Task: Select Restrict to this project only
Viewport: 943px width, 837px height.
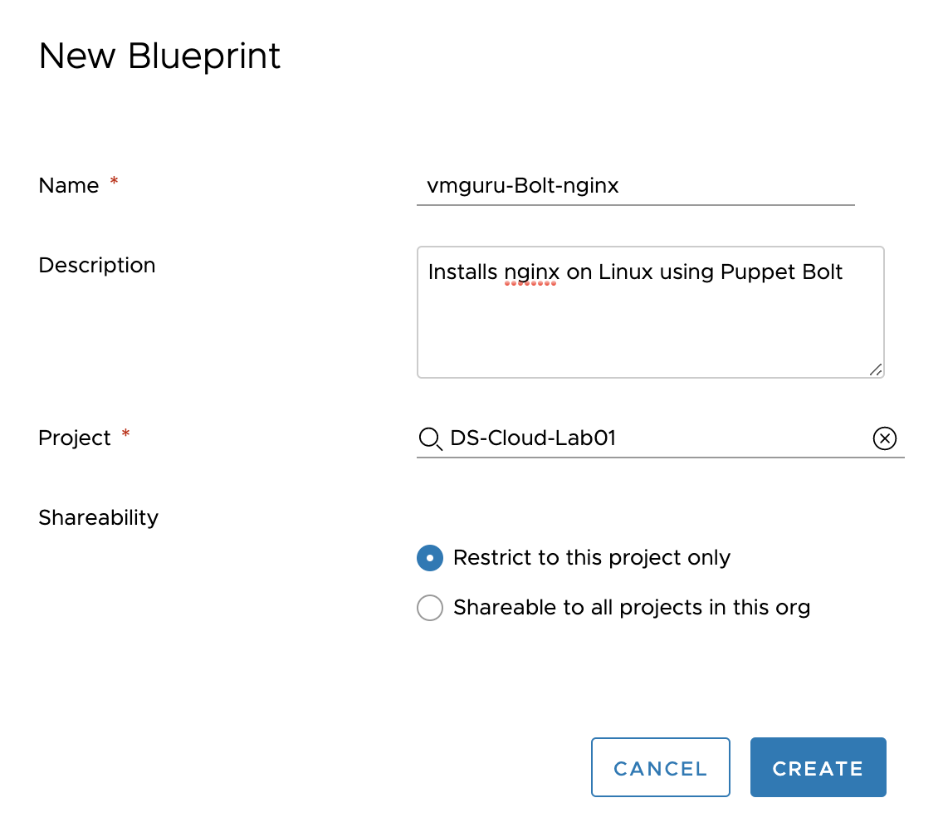Action: coord(430,558)
